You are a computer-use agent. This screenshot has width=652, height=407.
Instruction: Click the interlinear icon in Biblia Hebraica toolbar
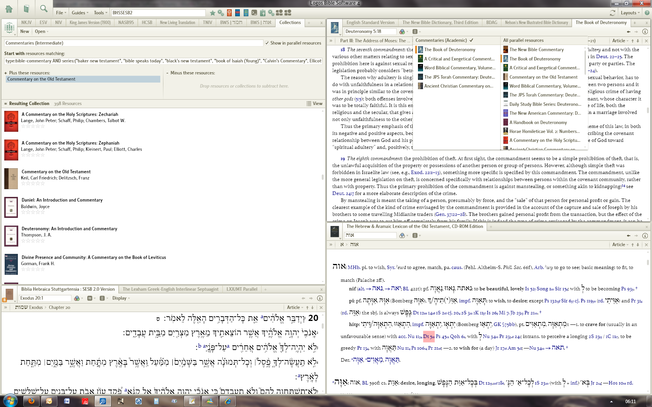pos(90,298)
